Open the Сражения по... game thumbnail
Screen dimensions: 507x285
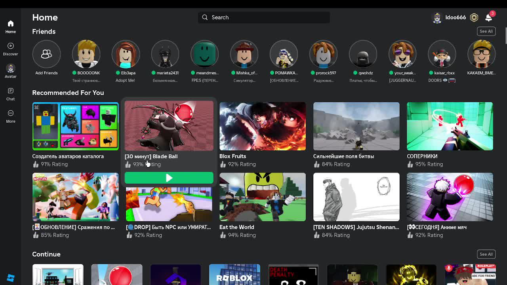coord(75,197)
